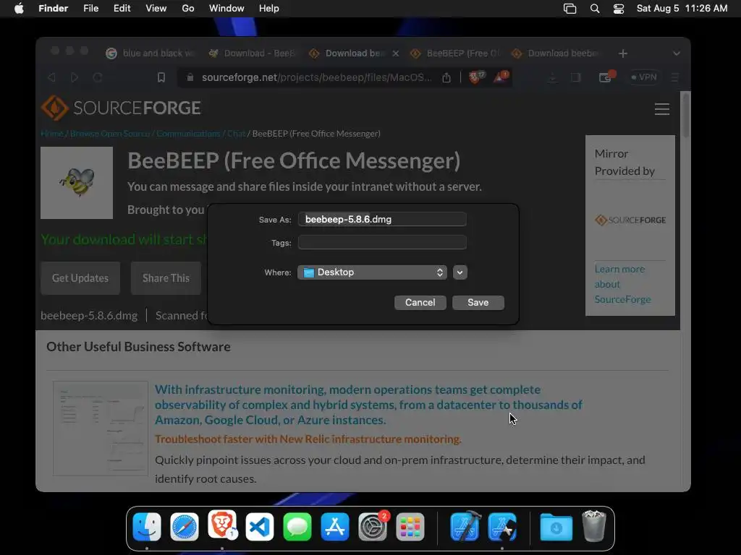This screenshot has height=555, width=741.
Task: Open the browser downloads icon
Action: pyautogui.click(x=552, y=77)
